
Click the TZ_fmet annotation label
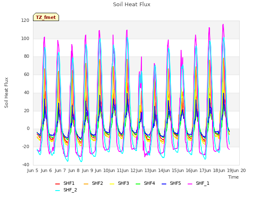(x=46, y=17)
